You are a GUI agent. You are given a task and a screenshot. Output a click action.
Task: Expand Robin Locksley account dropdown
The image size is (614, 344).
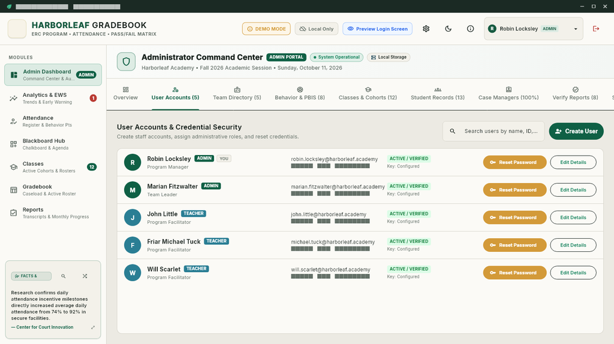533,29
